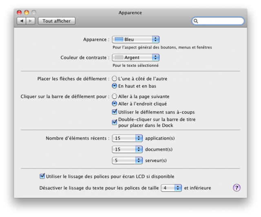Click the magnifying glass search icon
This screenshot has width=261, height=217.
point(196,21)
